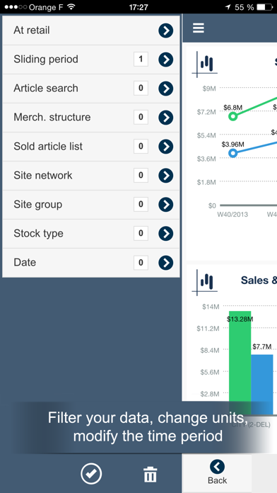Open the hamburger menu icon
Image resolution: width=277 pixels, height=493 pixels.
pyautogui.click(x=199, y=28)
